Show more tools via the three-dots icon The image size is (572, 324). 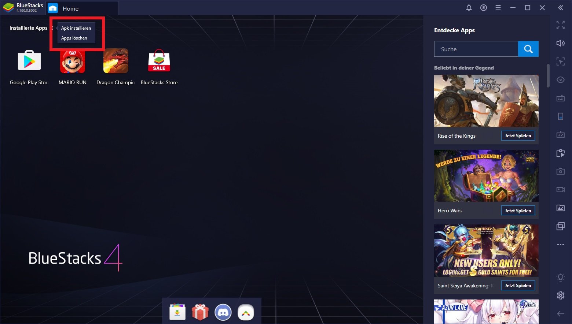click(561, 245)
